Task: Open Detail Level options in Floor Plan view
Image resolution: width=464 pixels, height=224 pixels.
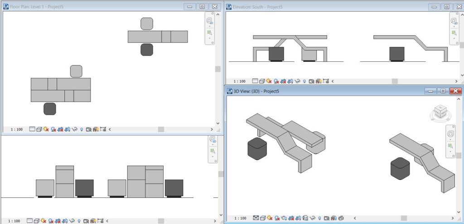Action: point(32,130)
